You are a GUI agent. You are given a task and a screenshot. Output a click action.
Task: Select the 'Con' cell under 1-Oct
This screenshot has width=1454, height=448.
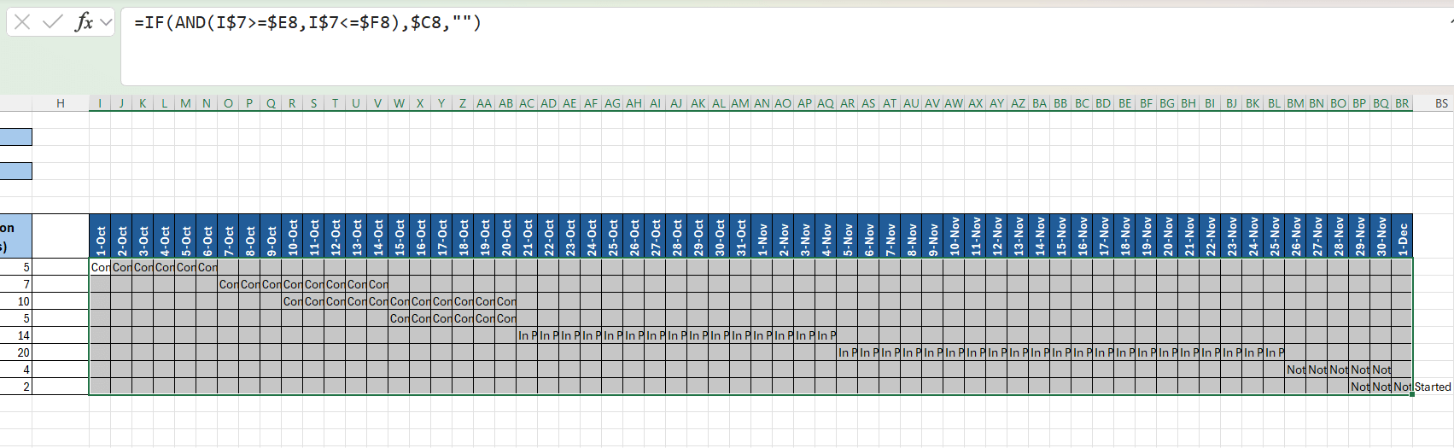100,267
